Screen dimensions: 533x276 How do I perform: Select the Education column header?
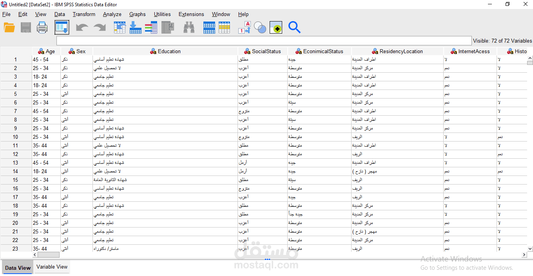165,51
